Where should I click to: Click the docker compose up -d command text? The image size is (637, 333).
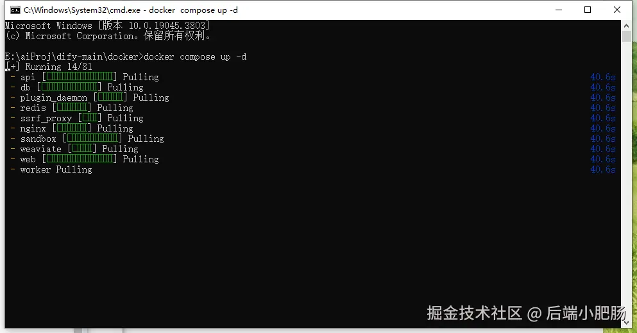pyautogui.click(x=195, y=56)
